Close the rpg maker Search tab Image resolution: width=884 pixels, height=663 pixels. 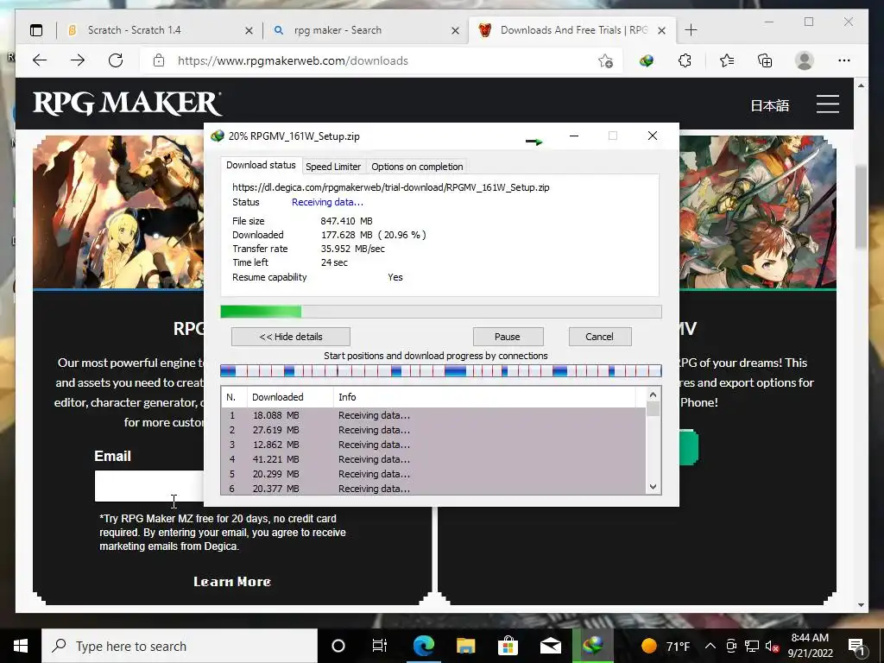click(x=456, y=31)
